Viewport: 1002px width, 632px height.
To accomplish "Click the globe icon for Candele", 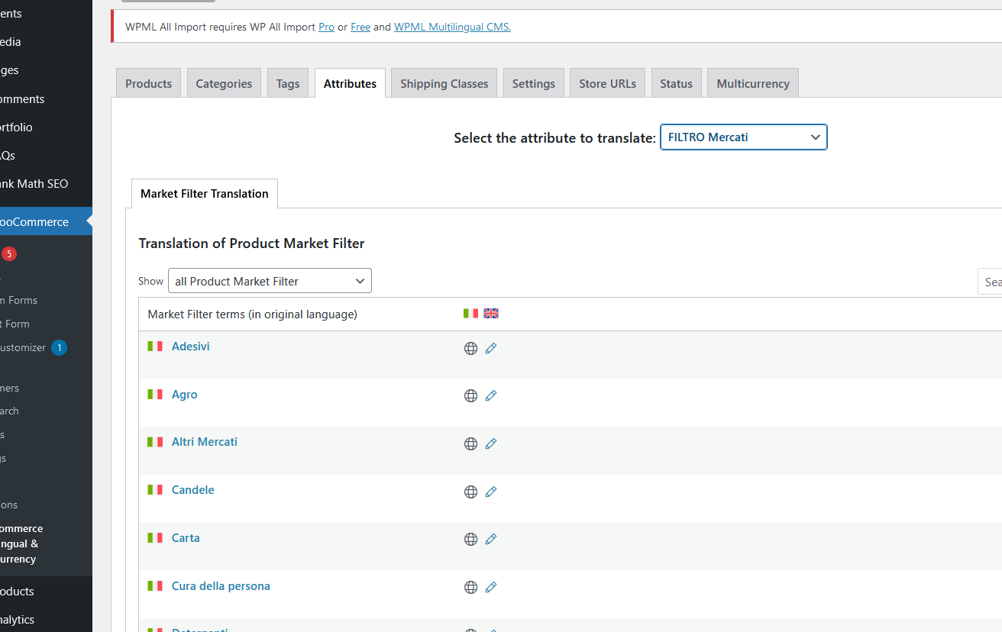I will tap(470, 492).
